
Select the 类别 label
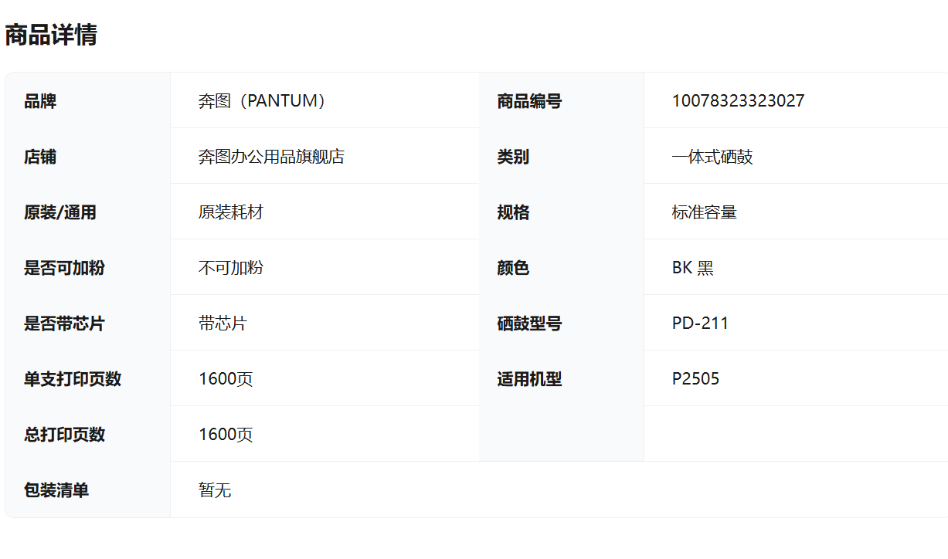(x=513, y=157)
